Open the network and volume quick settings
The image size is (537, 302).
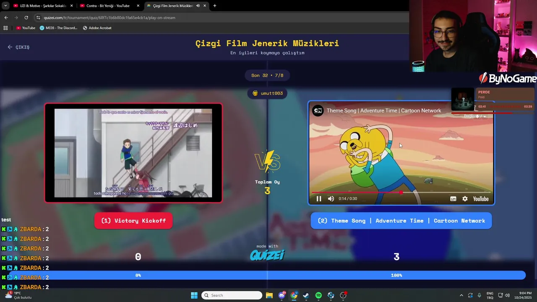click(x=504, y=295)
